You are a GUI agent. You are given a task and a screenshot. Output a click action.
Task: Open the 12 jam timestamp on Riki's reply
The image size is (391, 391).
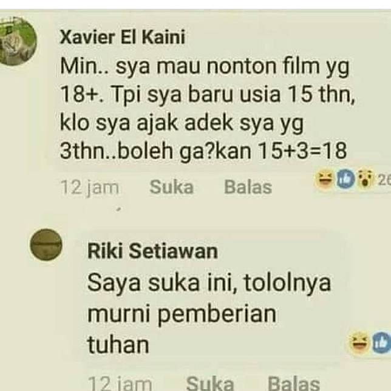pos(120,384)
